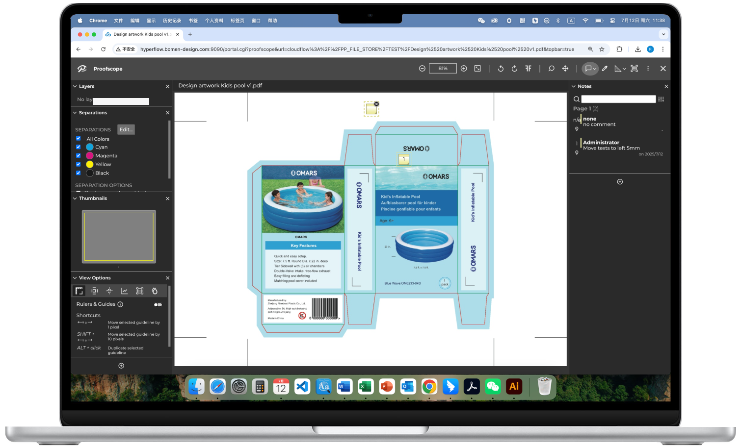This screenshot has width=741, height=447.
Task: Click the notes filter settings icon
Action: [661, 99]
